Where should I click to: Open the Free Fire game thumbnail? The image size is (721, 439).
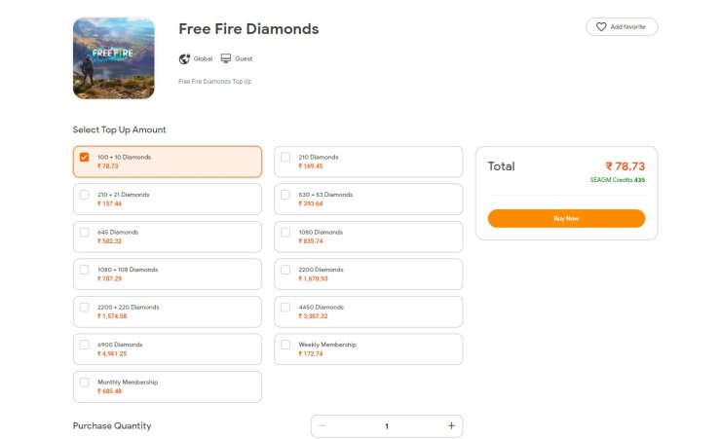[114, 58]
